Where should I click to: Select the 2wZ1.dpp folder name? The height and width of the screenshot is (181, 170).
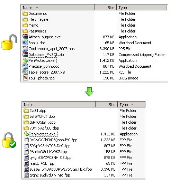[x=38, y=111]
